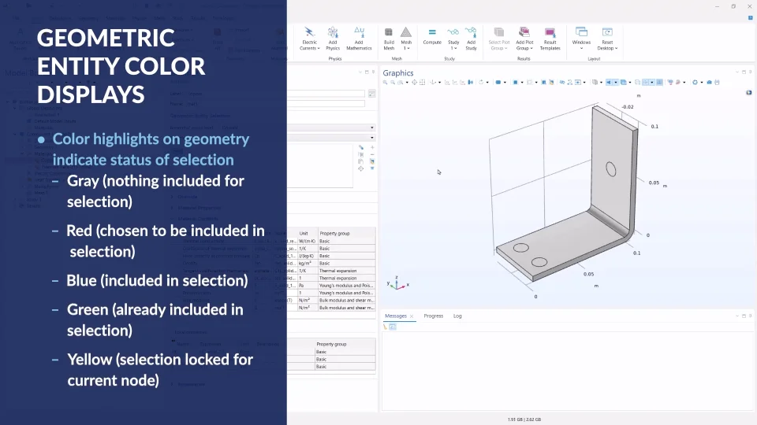The width and height of the screenshot is (757, 425).
Task: Select the 'Thermal expansion' cell in W/(m·K)... 1/K row
Action: coord(346,271)
